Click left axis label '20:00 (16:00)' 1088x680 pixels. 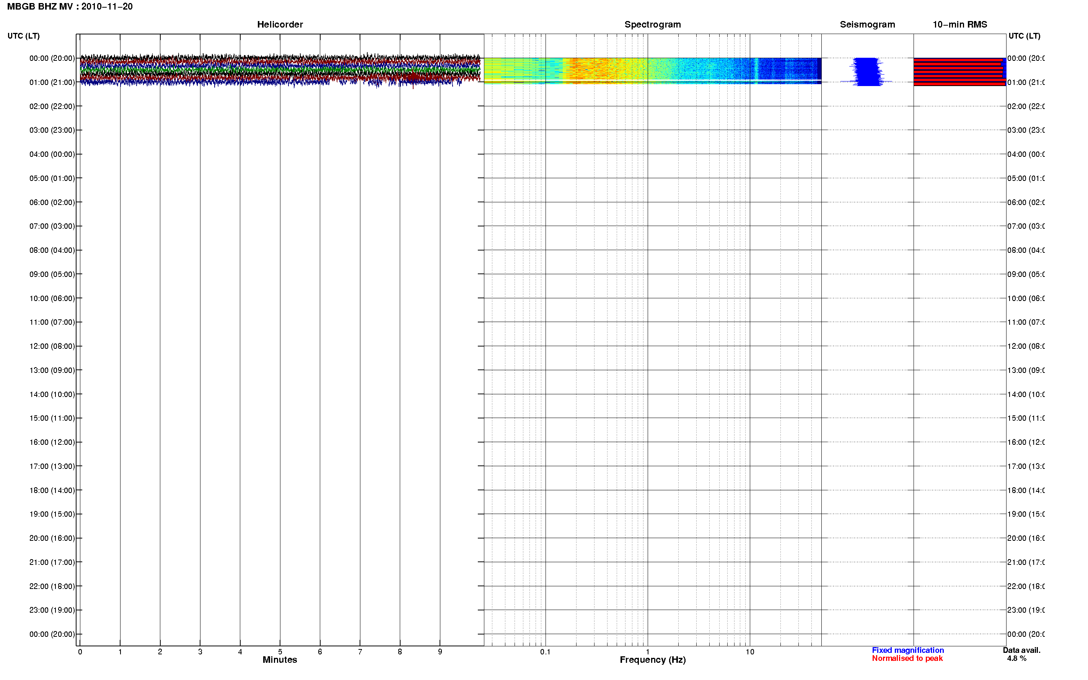click(x=52, y=538)
